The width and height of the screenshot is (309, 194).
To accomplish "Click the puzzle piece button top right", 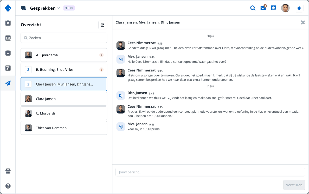I will [x=299, y=8].
